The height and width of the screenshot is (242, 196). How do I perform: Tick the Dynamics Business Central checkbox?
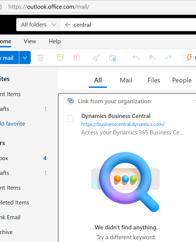coord(70,118)
